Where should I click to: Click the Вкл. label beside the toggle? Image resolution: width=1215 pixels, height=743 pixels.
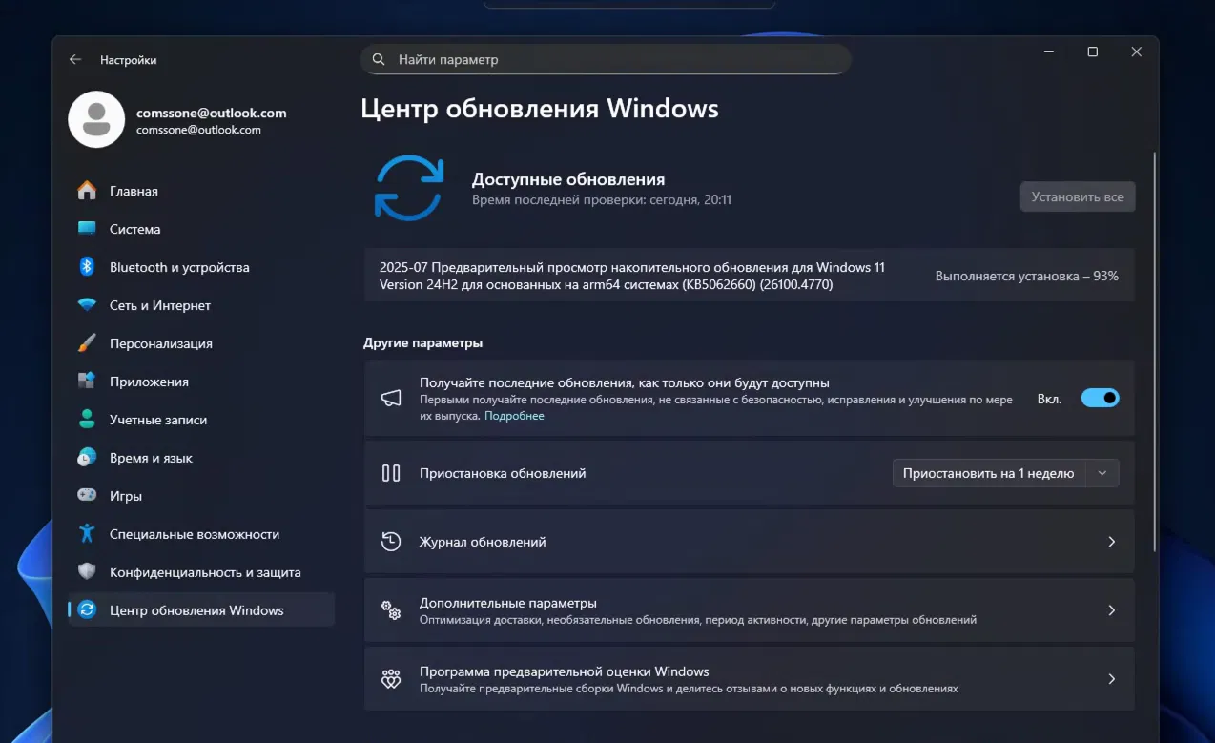[1050, 399]
